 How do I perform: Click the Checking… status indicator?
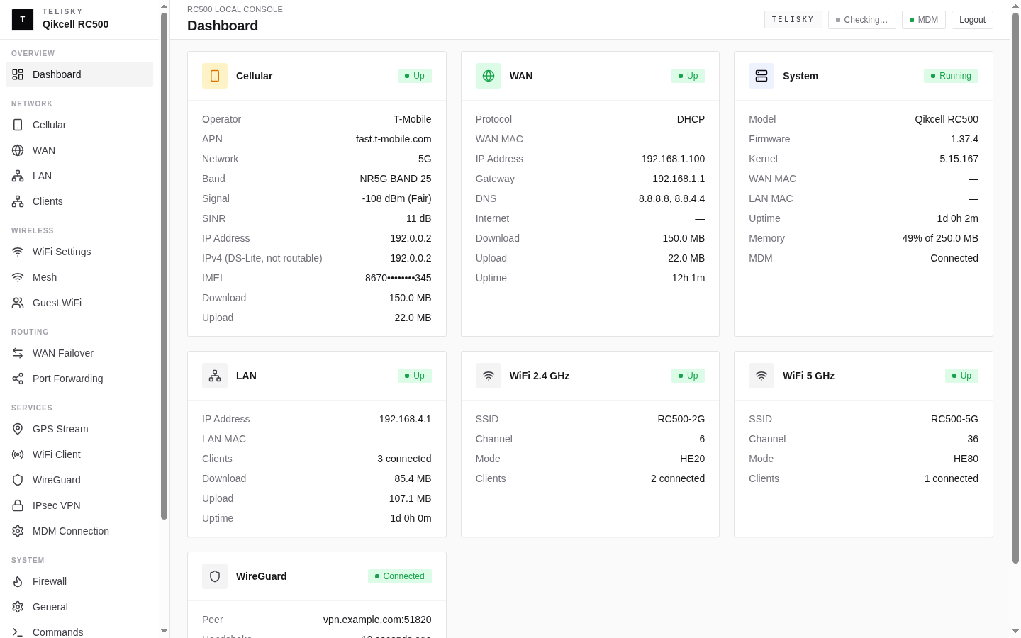click(861, 20)
